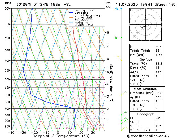
Task: Click the red Temperature legend line
Action: (x=71, y=10)
